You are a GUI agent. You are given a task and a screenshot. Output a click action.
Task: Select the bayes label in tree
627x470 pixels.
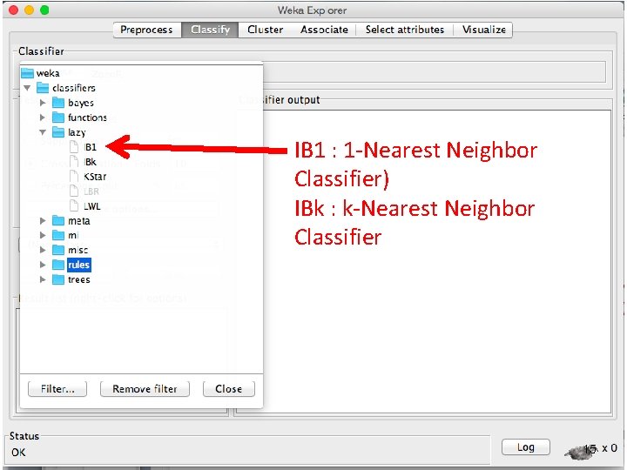tap(81, 103)
